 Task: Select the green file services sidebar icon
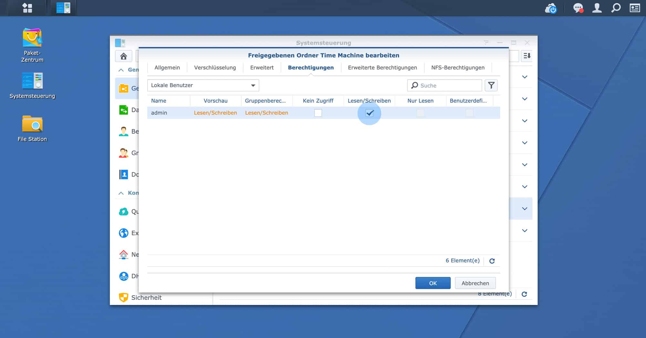(124, 110)
